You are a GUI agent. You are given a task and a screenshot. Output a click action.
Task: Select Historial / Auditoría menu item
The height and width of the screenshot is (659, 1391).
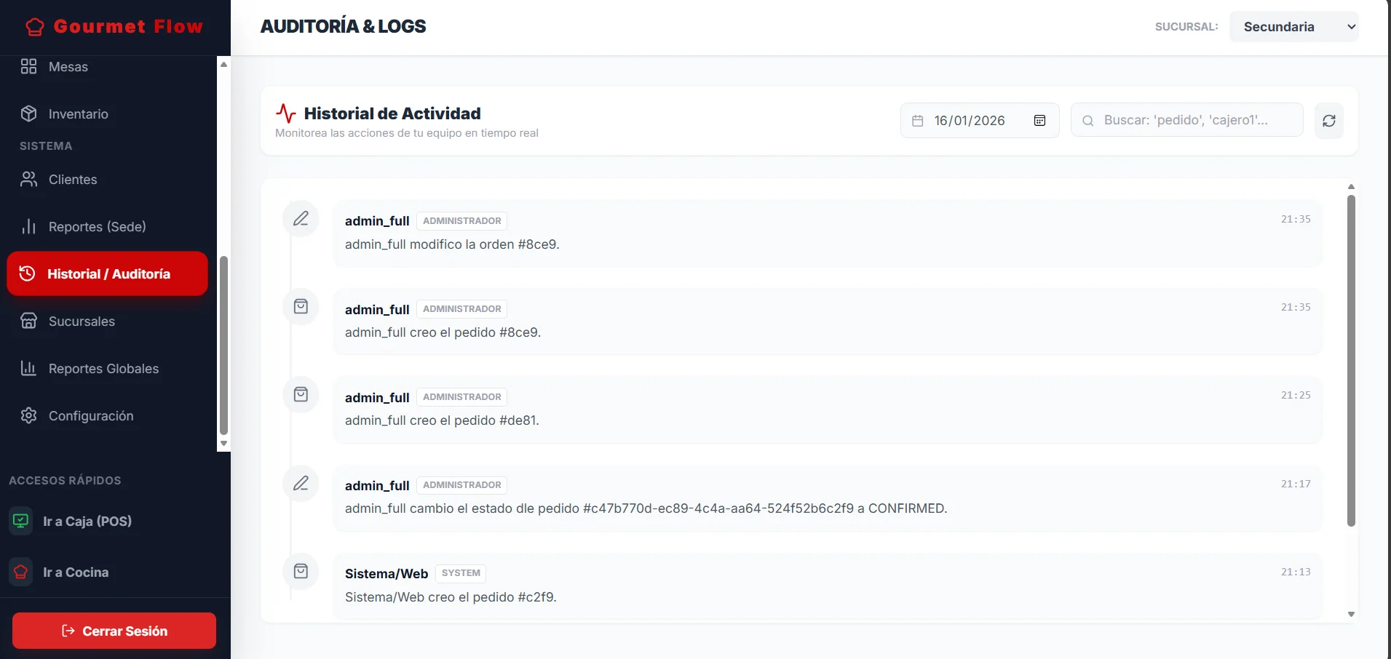108,273
